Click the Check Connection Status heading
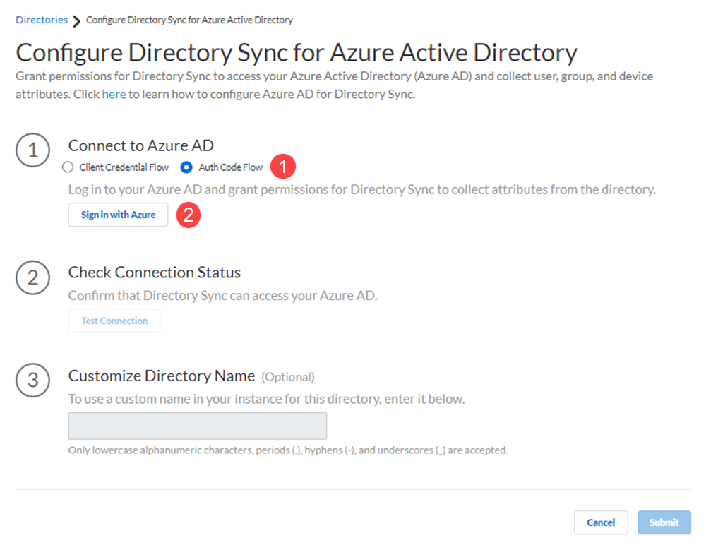Screen dimensions: 706x550 (154, 273)
